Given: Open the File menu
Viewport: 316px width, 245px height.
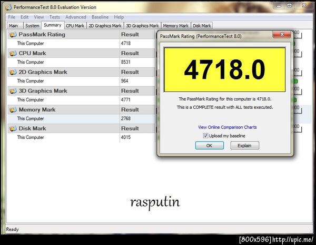Looking at the screenshot, I should 12,17.
